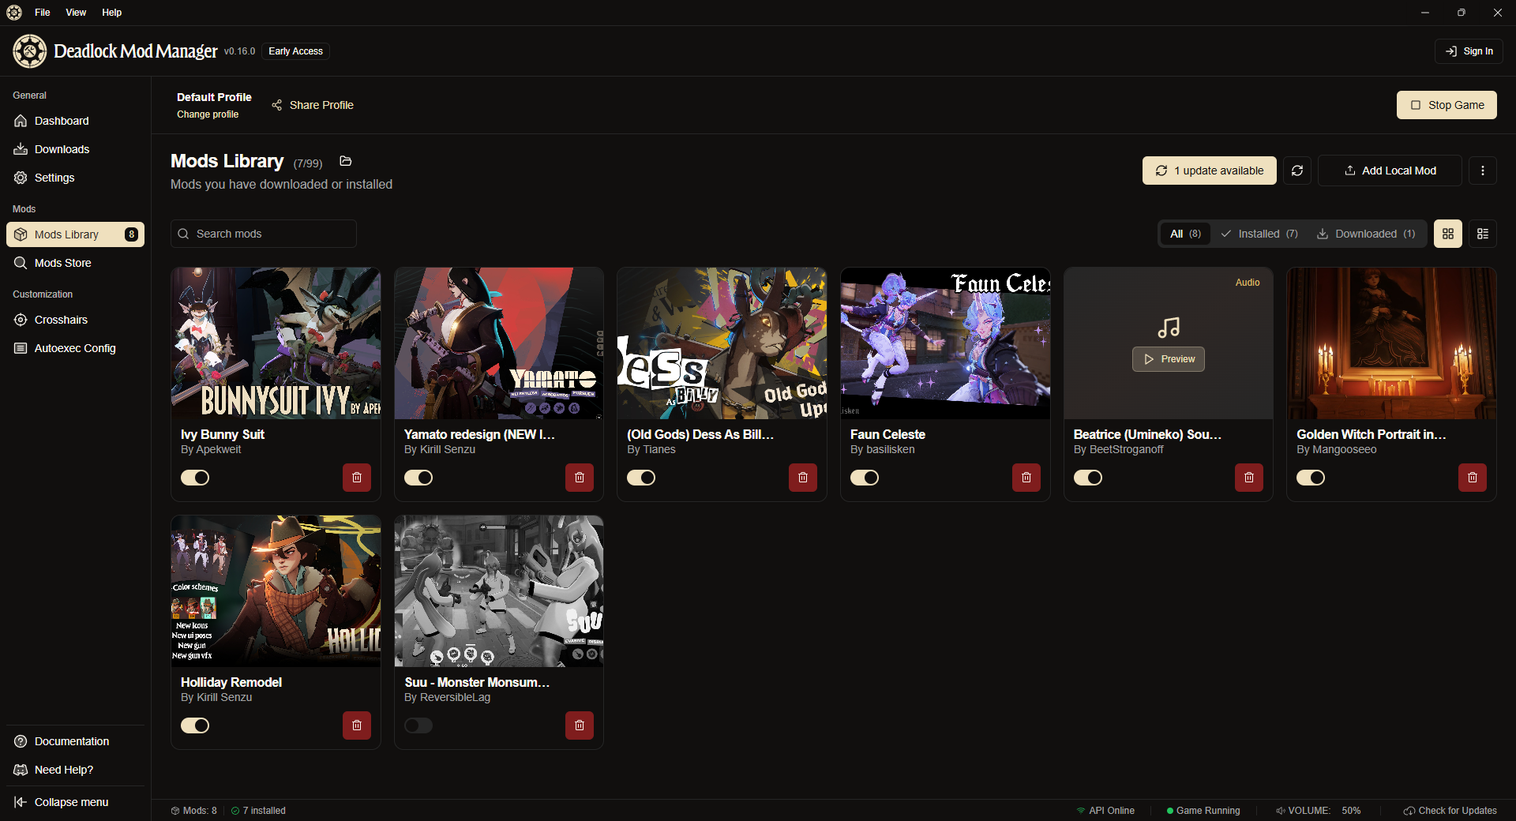Viewport: 1516px width, 821px height.
Task: Turn off the Beatrice sound mod
Action: coord(1088,478)
